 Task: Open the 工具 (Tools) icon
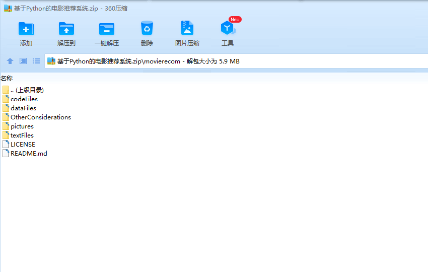[x=228, y=28]
